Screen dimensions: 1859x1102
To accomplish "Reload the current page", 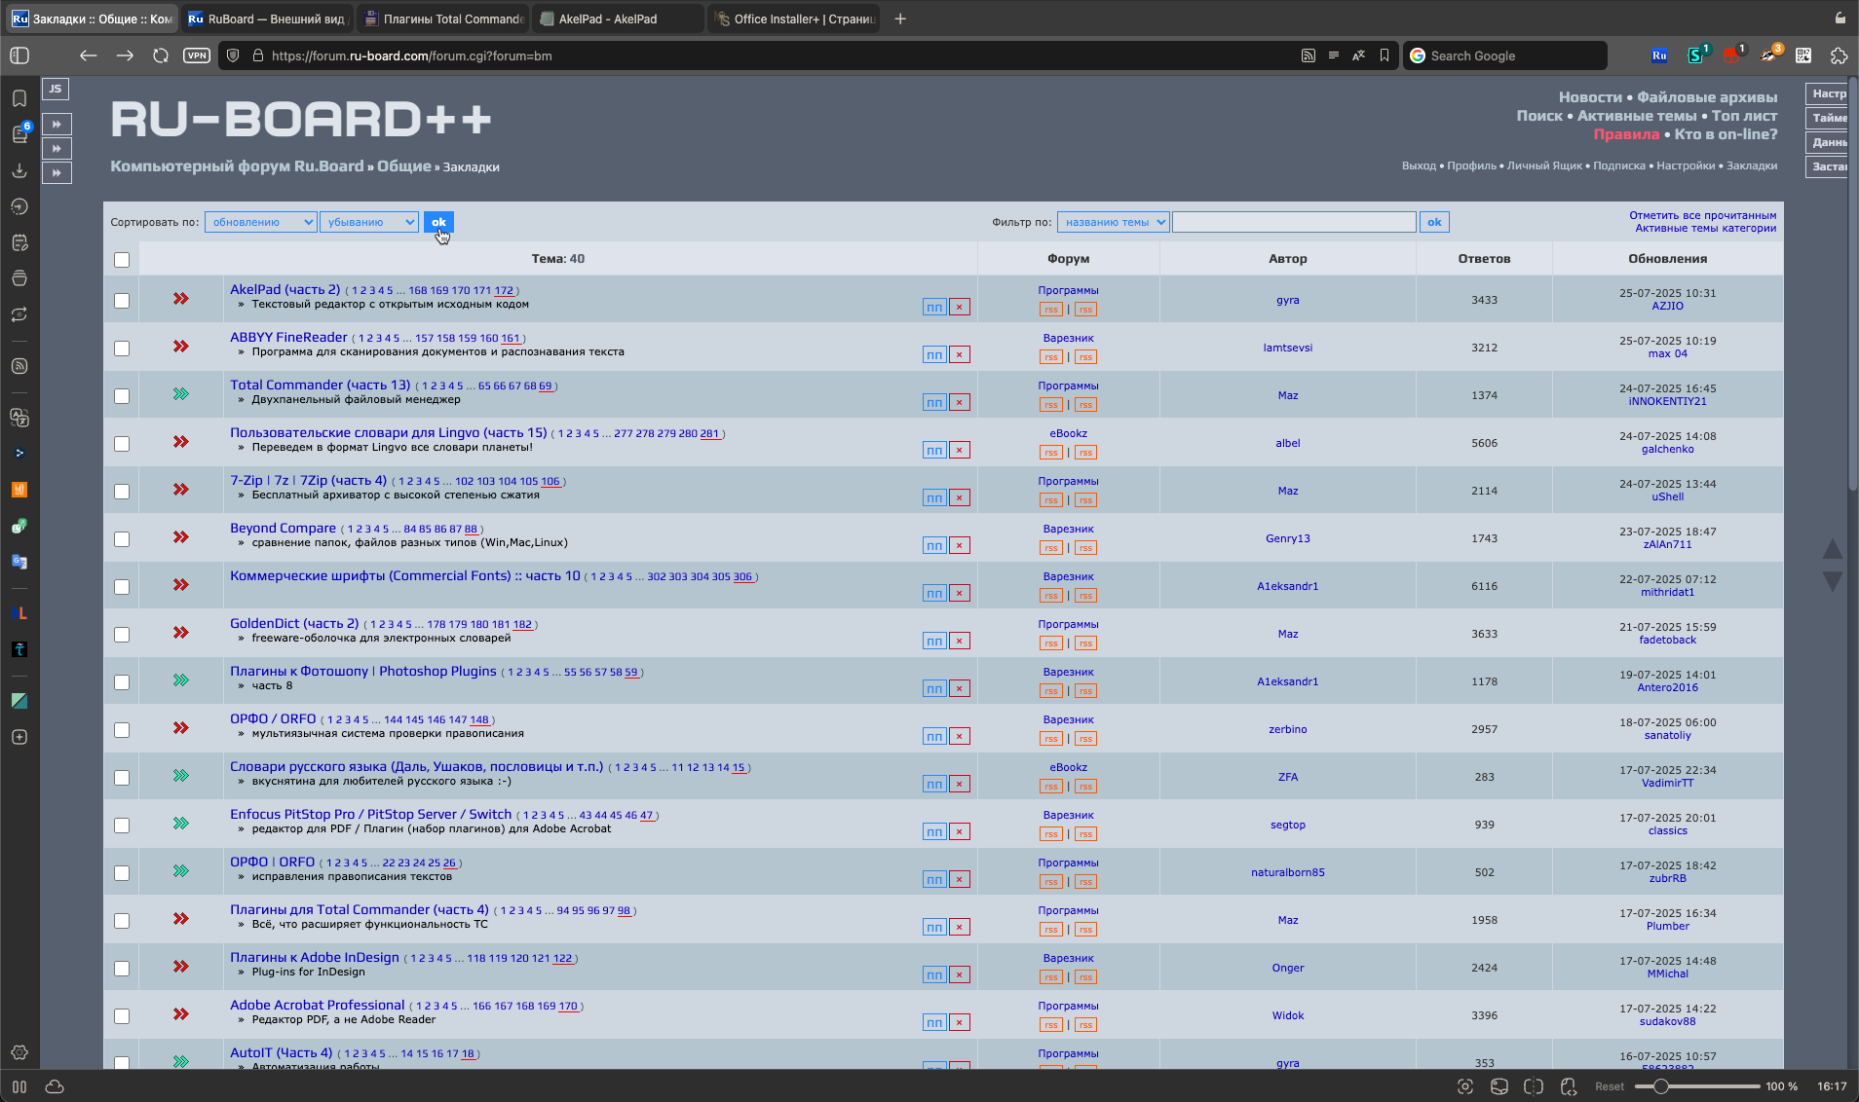I will tap(161, 55).
